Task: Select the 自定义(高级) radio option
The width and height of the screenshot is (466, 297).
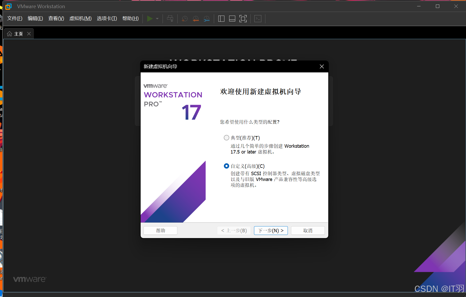Action: [x=226, y=166]
